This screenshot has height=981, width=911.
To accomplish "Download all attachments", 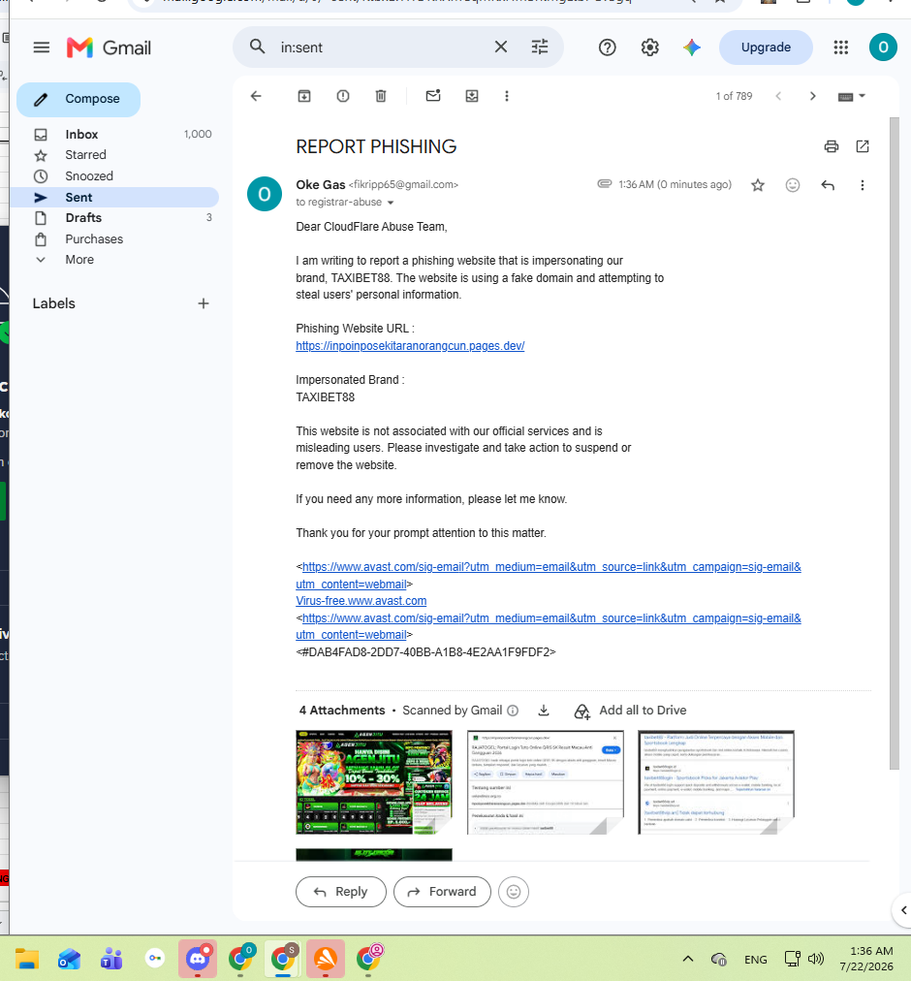I will point(544,711).
